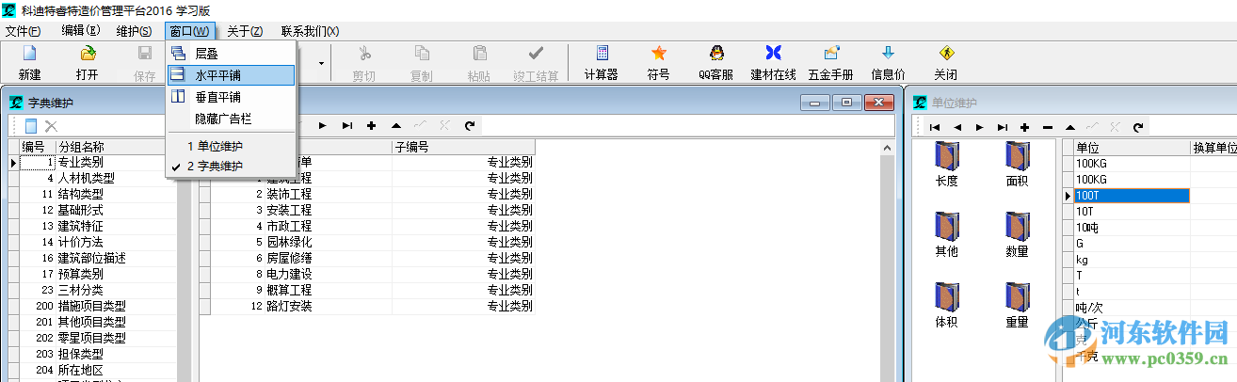Open the 计算器 calculator tool
Viewport: 1237px width, 382px height.
coord(602,63)
